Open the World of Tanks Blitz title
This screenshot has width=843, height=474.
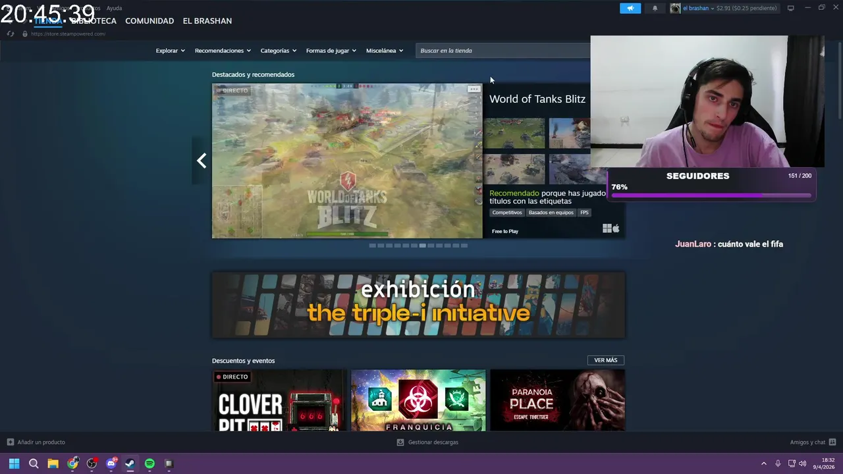pos(537,99)
